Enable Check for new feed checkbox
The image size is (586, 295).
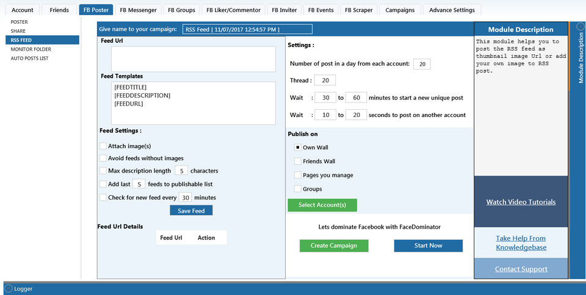(103, 197)
